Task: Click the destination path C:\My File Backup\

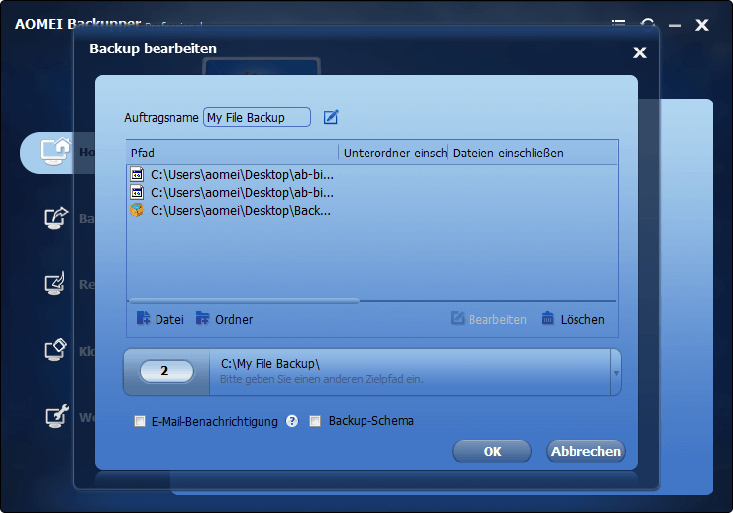Action: point(270,364)
